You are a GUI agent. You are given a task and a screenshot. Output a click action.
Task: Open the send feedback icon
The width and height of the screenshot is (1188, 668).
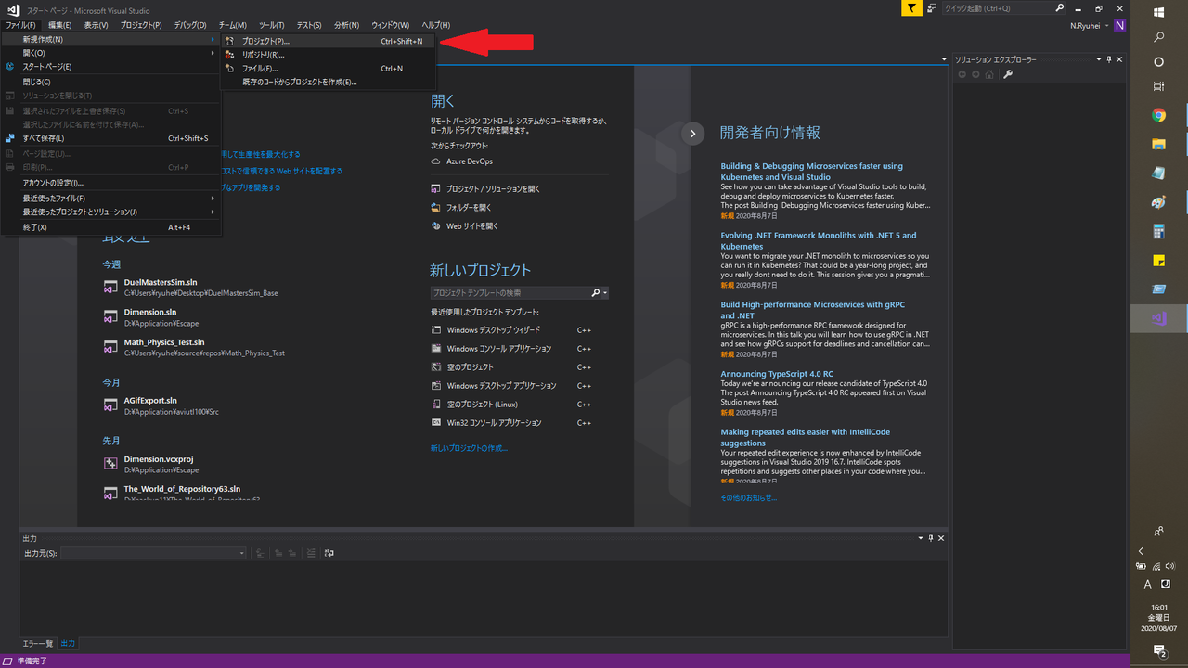(931, 8)
